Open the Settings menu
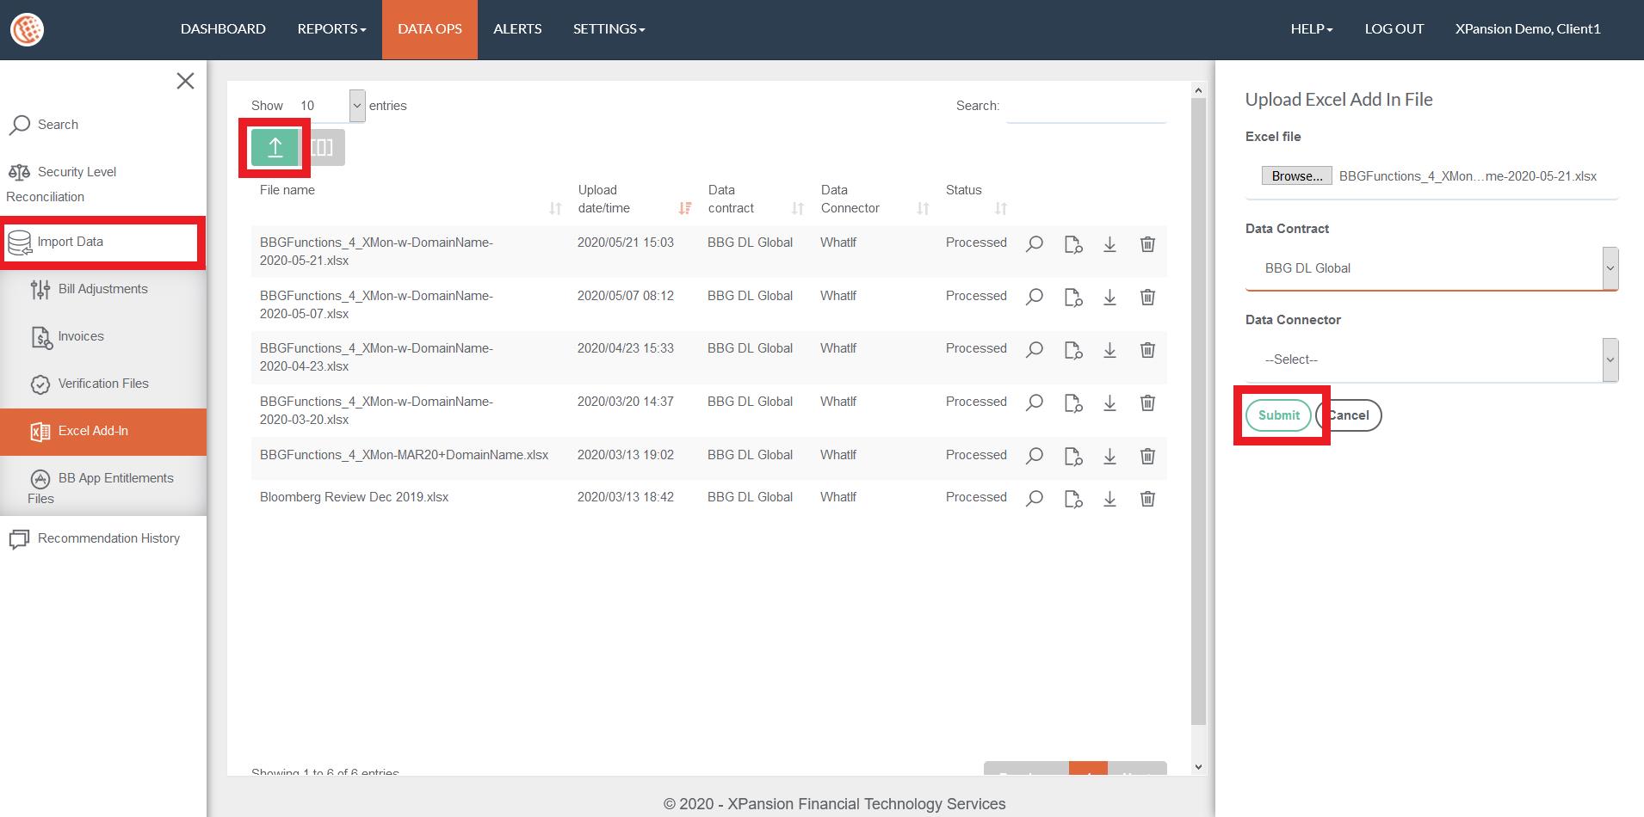The width and height of the screenshot is (1644, 817). pos(609,29)
